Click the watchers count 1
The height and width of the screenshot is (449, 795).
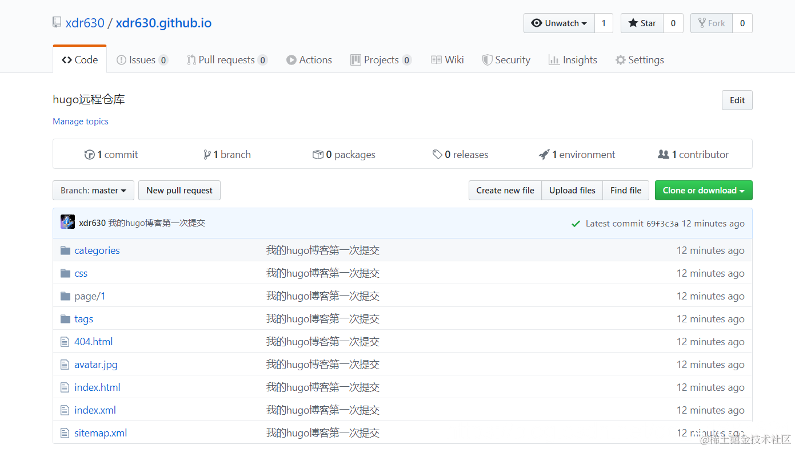click(x=604, y=23)
